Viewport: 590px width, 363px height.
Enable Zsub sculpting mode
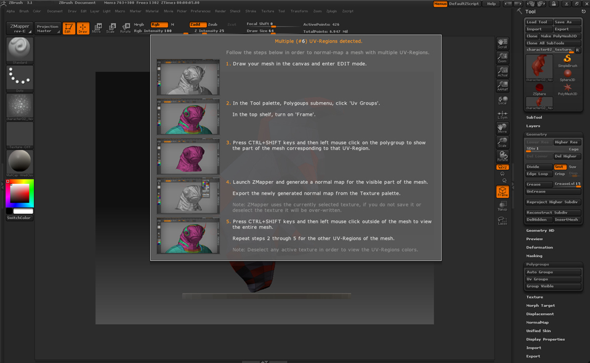tap(212, 24)
